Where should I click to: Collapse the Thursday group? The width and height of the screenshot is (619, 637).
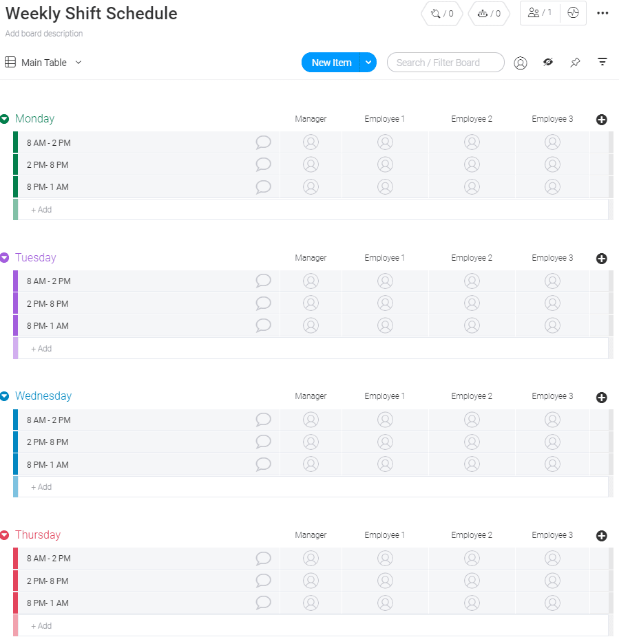pos(5,535)
